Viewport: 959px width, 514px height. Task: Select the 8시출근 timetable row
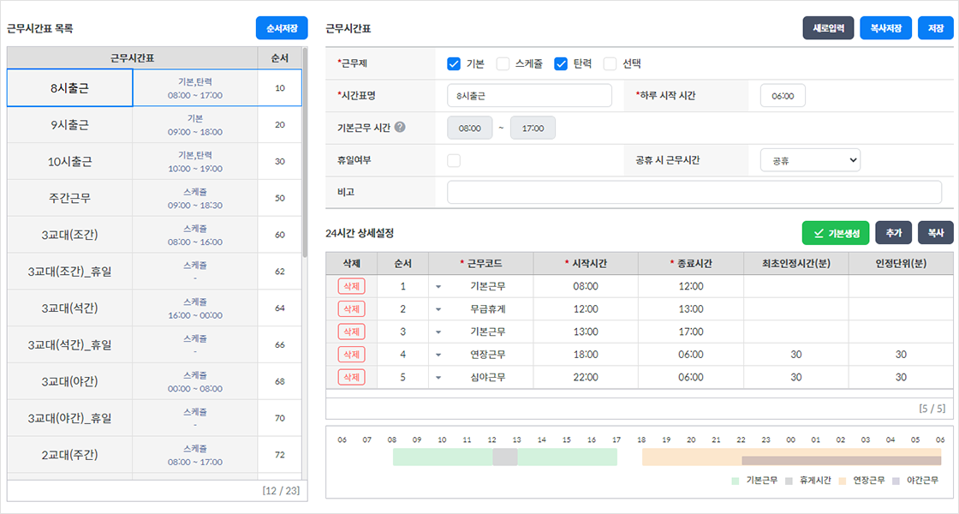click(155, 88)
